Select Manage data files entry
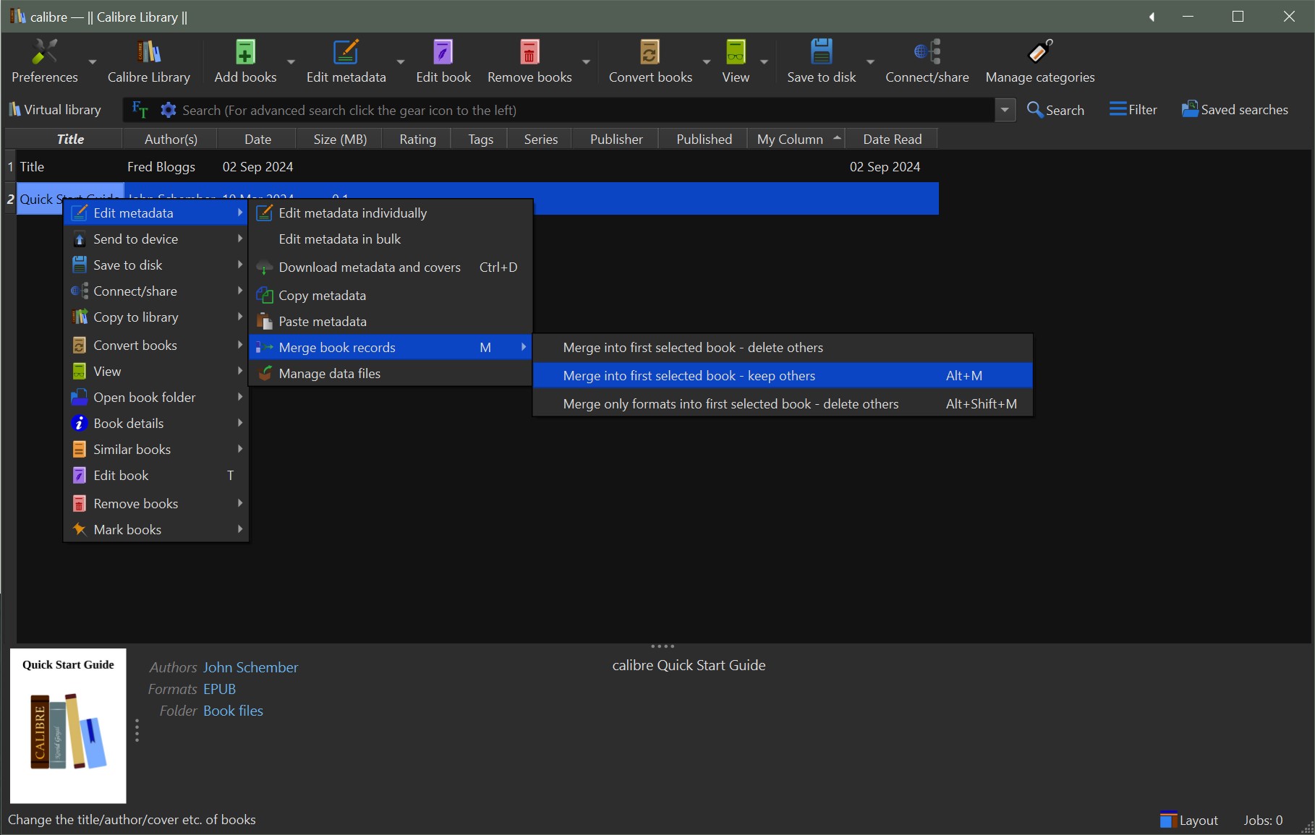Viewport: 1315px width, 835px height. pos(391,374)
